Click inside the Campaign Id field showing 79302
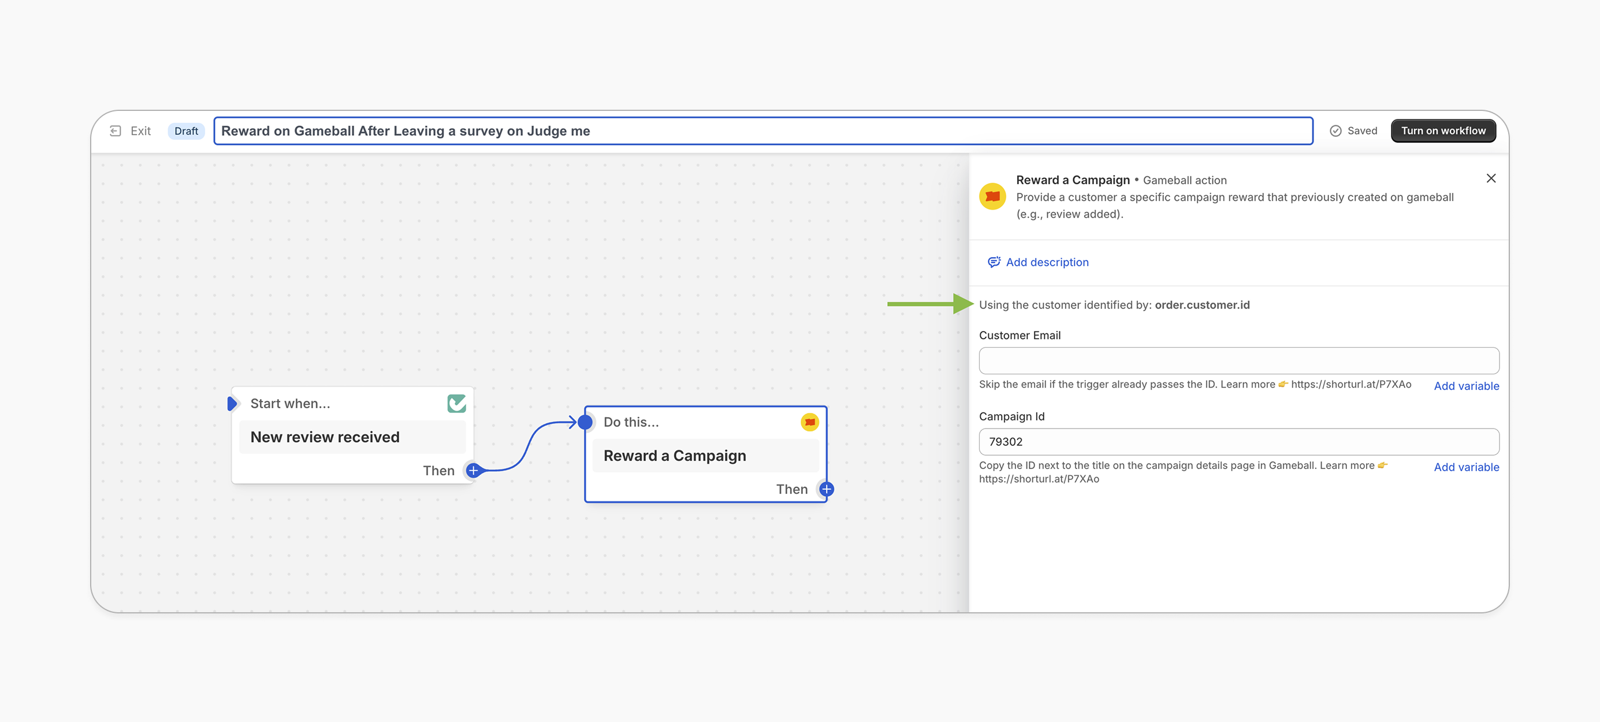Screen dimensions: 1600x722 tap(1238, 442)
